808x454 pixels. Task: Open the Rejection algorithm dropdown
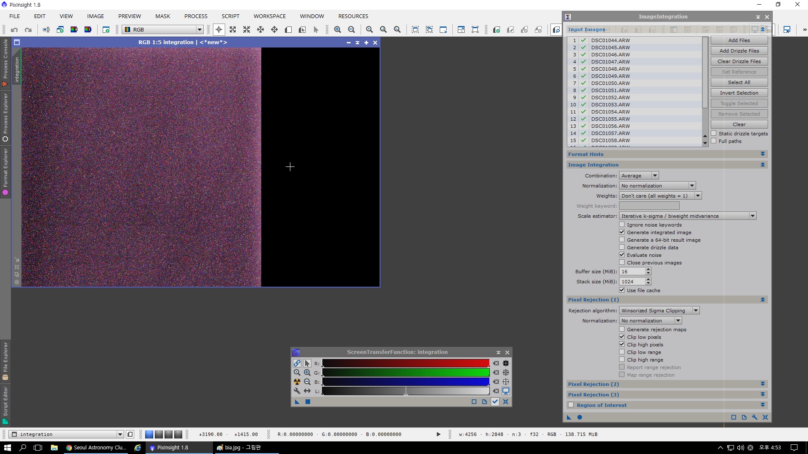(x=659, y=311)
